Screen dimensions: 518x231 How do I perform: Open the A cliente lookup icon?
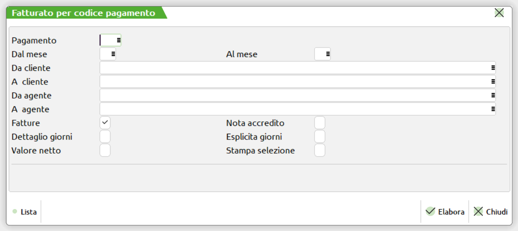(x=493, y=82)
